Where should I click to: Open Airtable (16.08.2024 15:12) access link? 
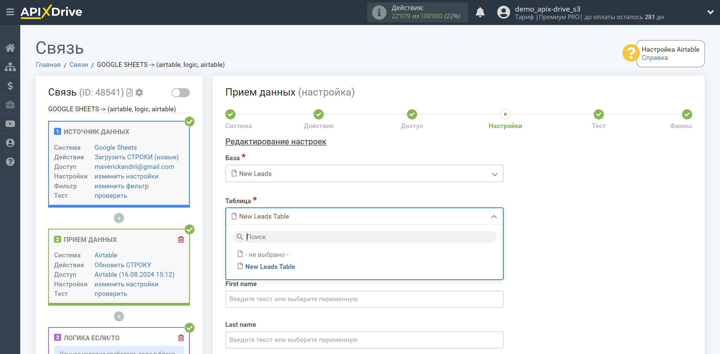pyautogui.click(x=134, y=274)
